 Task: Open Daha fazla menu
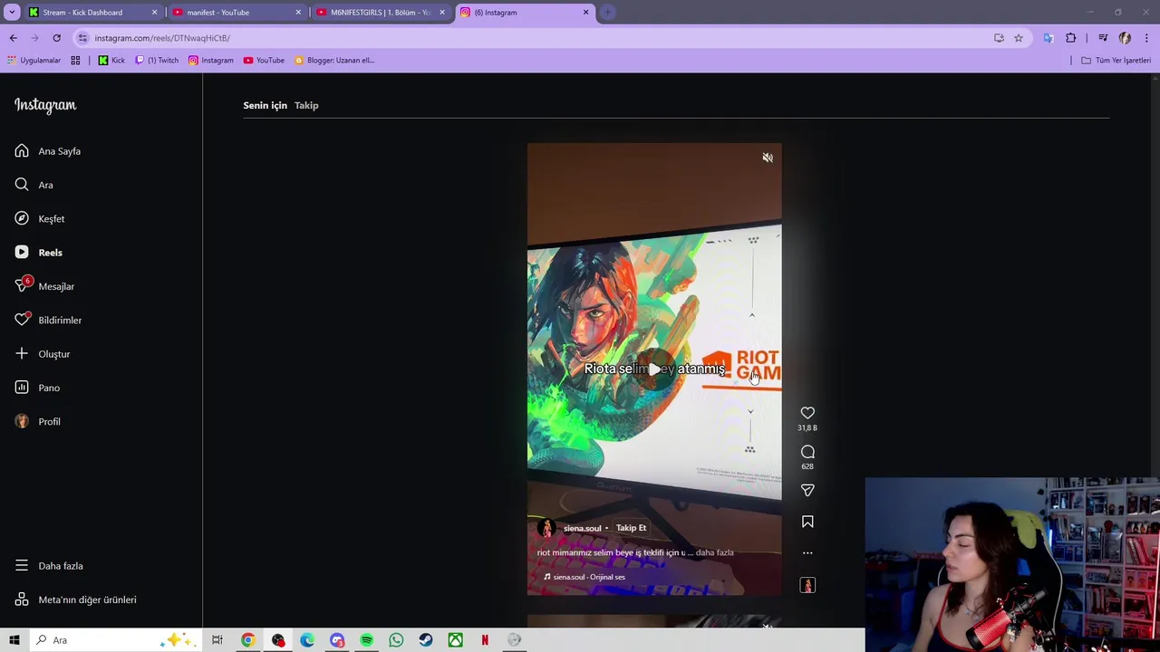click(x=49, y=566)
